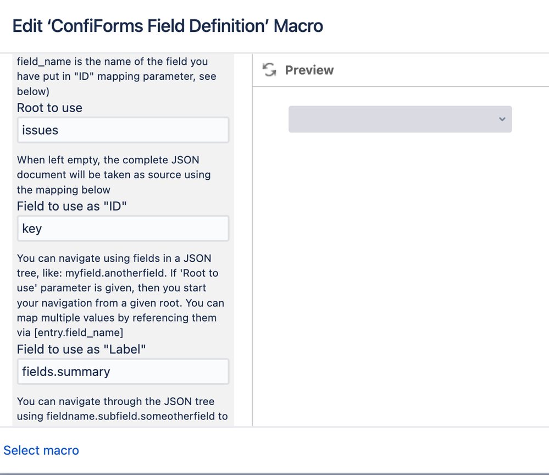
Task: Click the Preview heading text
Action: click(x=309, y=70)
